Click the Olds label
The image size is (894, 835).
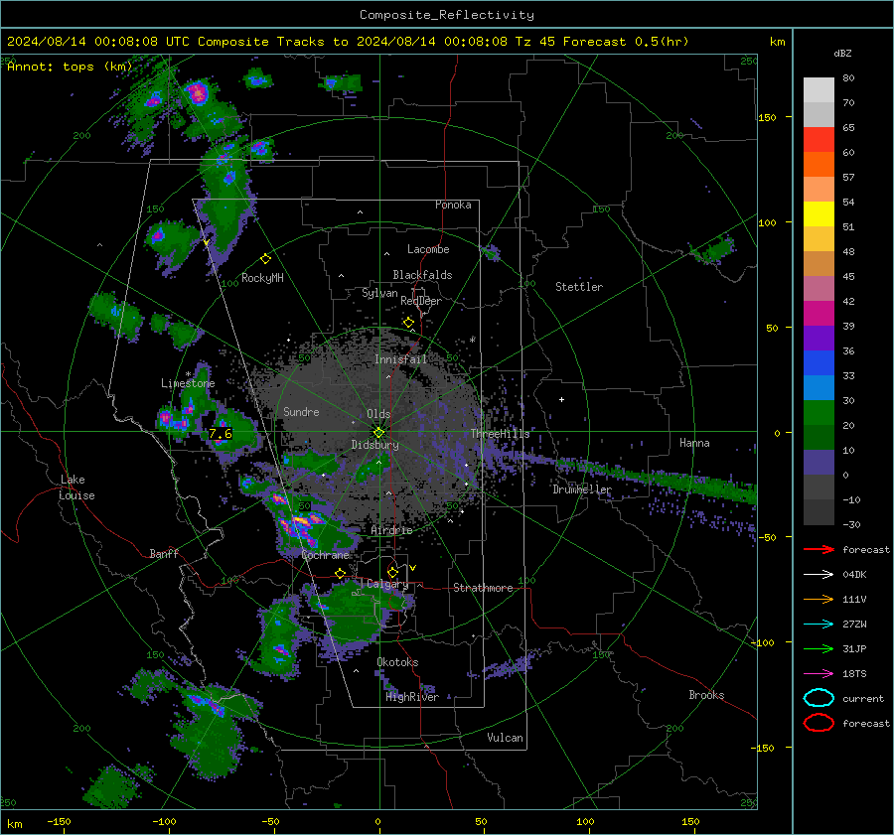tap(378, 414)
